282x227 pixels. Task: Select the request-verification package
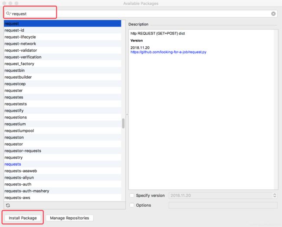pos(62,57)
